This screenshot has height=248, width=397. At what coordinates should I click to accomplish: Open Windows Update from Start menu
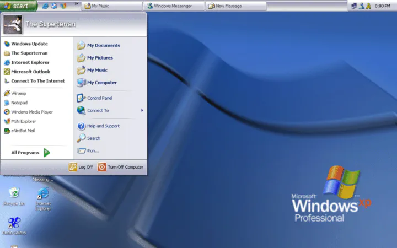(x=26, y=44)
